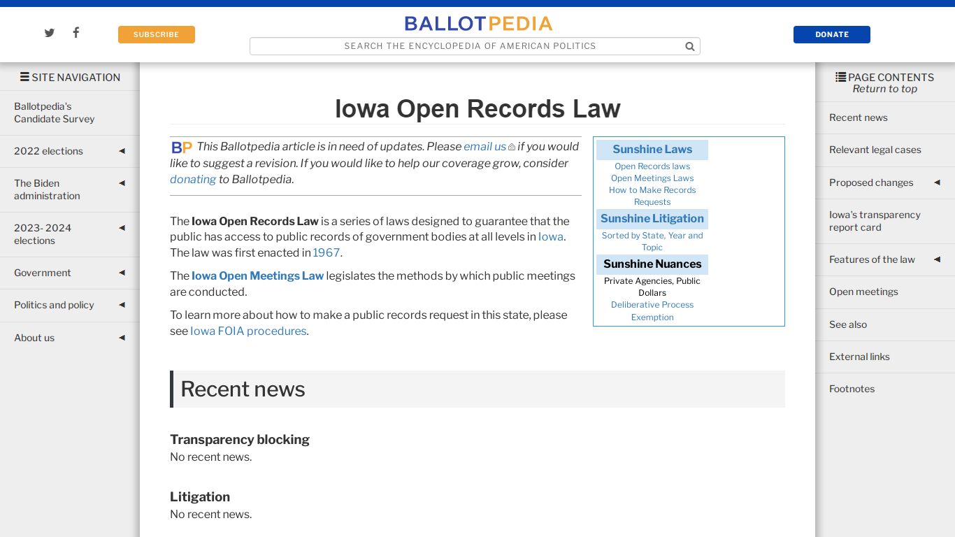Select The Biden administration navigation item
The width and height of the screenshot is (955, 537).
47,189
